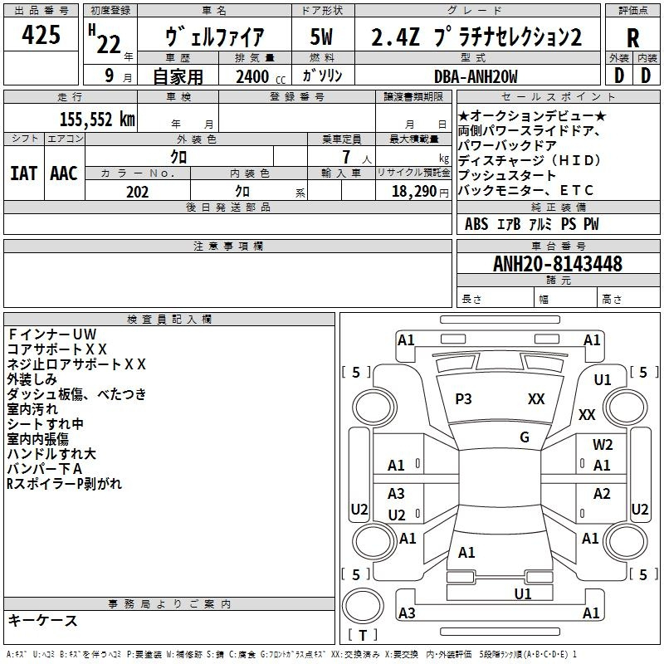Click the vehicle history value 自家用

[x=178, y=76]
